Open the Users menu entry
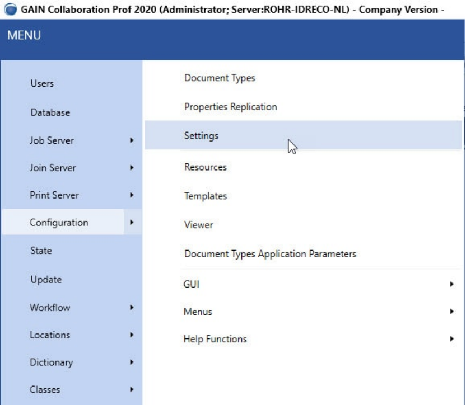Screen dimensions: 466x405 point(42,83)
